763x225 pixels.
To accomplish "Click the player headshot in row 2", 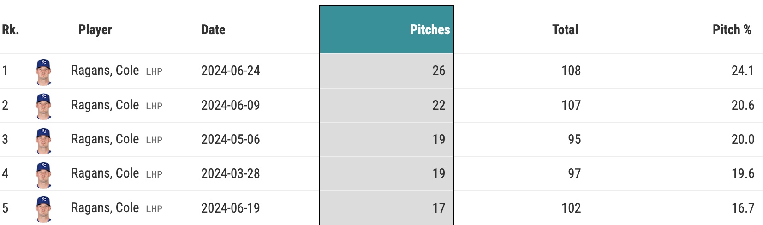I will point(43,106).
